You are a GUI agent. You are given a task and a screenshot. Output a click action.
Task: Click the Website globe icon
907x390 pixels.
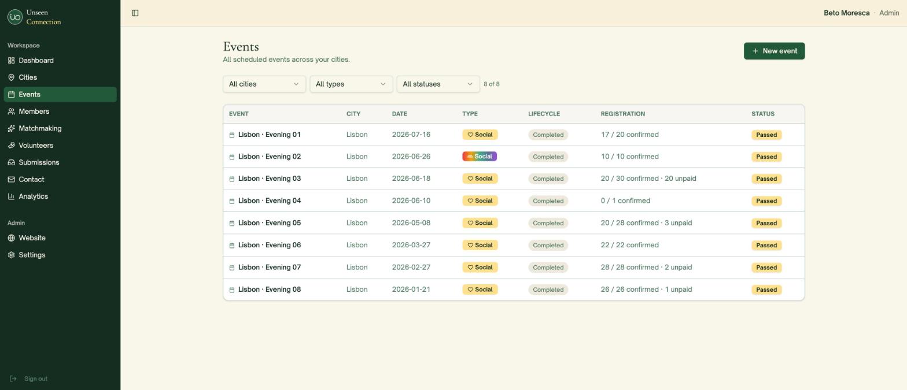(x=11, y=238)
